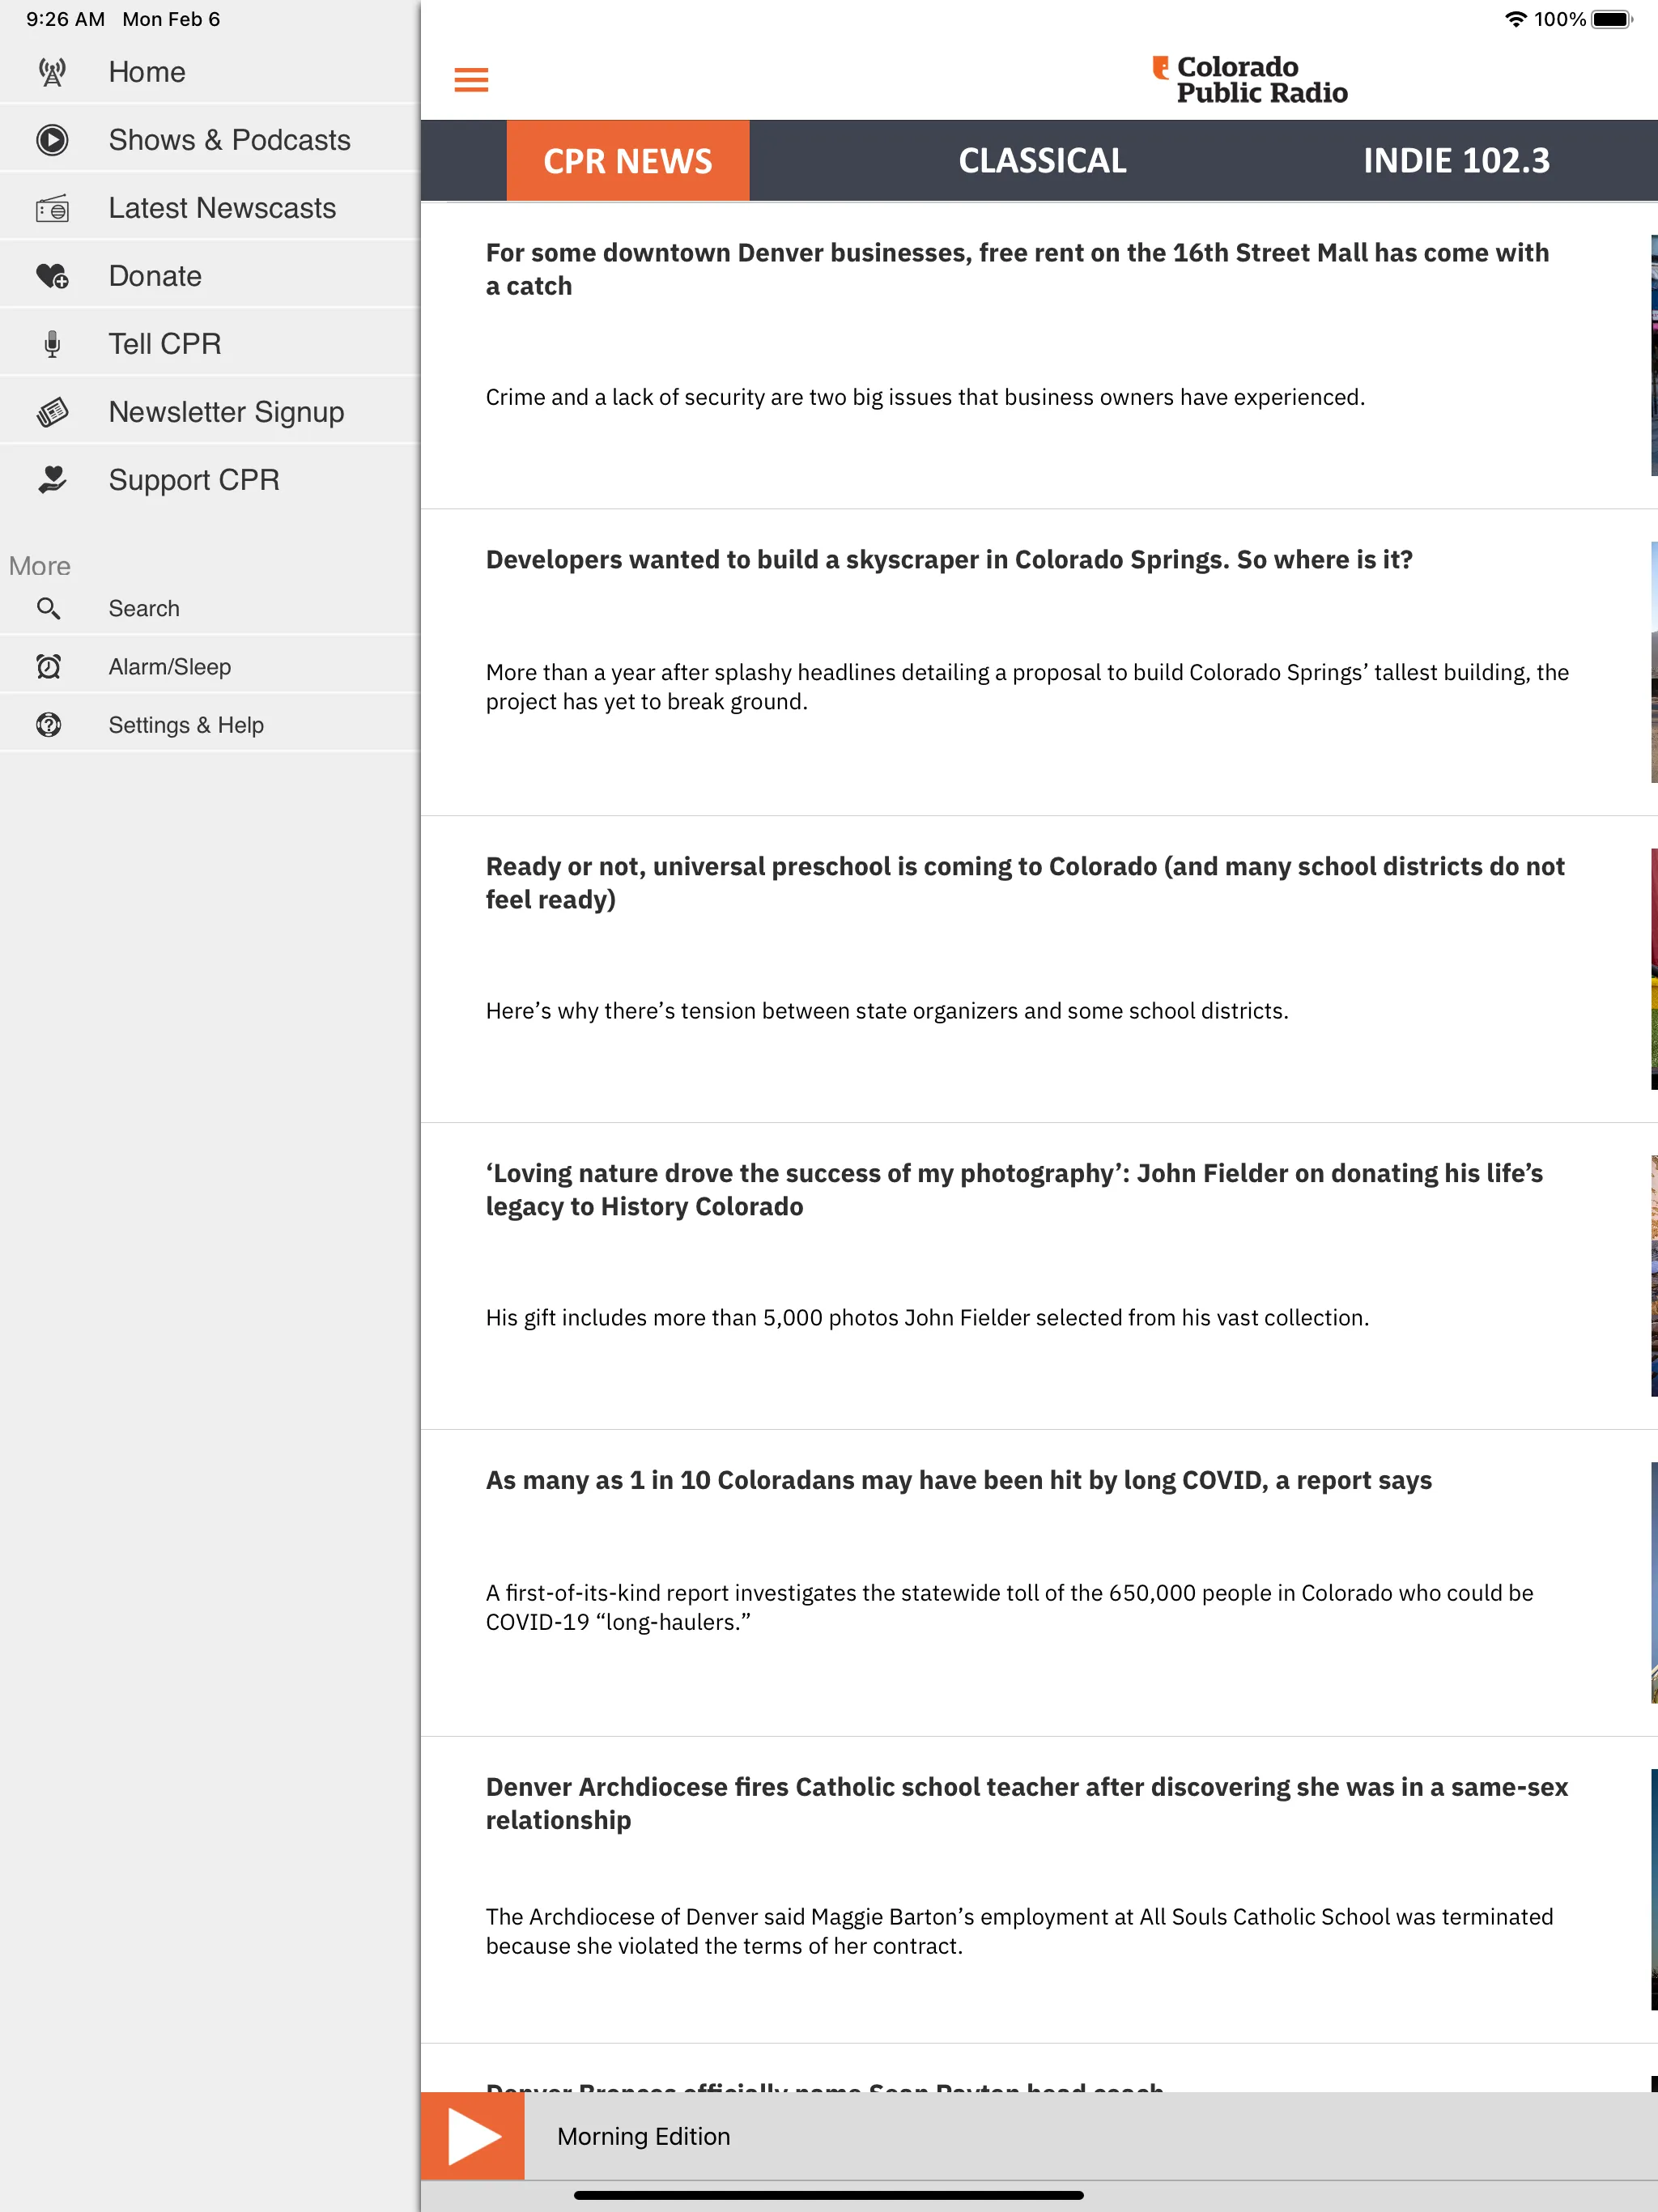
Task: Open the Home menu item
Action: pyautogui.click(x=210, y=72)
